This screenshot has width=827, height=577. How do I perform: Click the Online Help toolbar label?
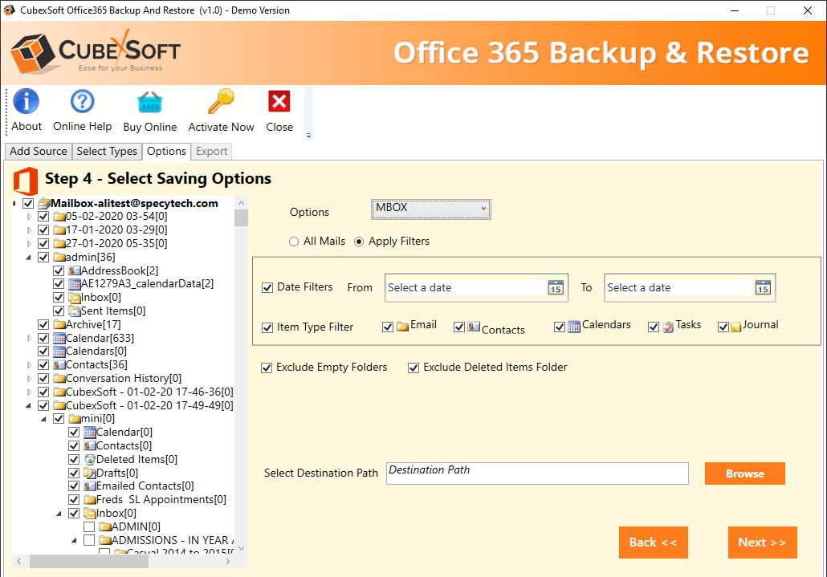[82, 127]
